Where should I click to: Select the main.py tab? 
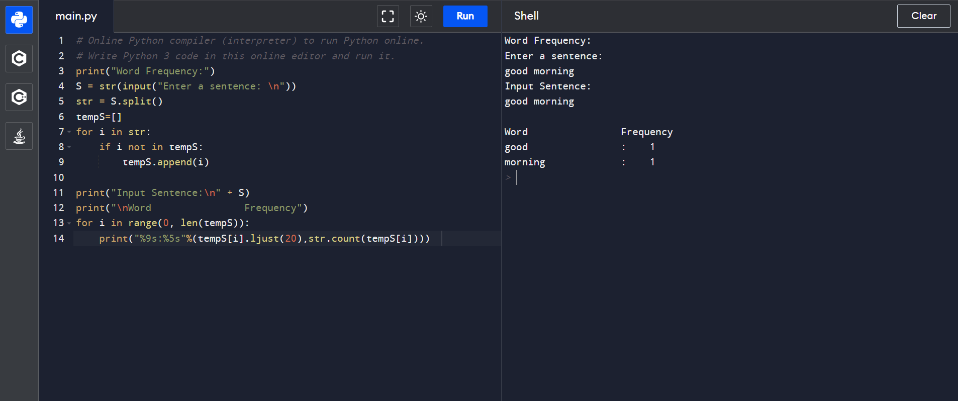[76, 16]
